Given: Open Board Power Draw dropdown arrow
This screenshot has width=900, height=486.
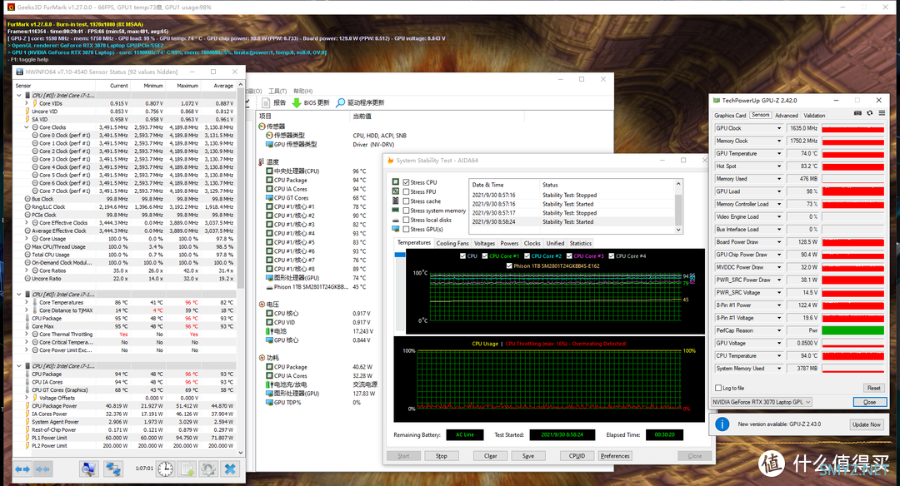Looking at the screenshot, I should tap(779, 242).
